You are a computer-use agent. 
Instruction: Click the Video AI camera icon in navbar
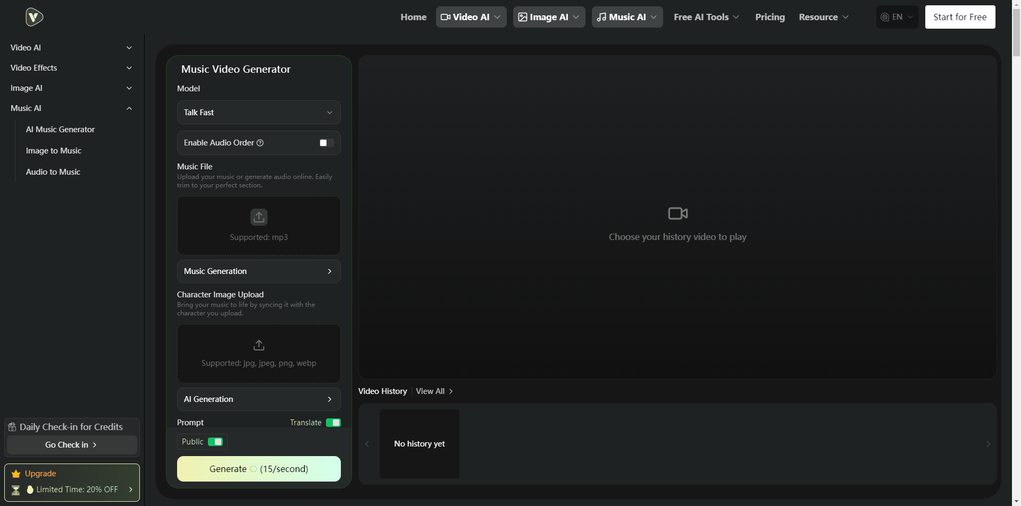(x=447, y=16)
